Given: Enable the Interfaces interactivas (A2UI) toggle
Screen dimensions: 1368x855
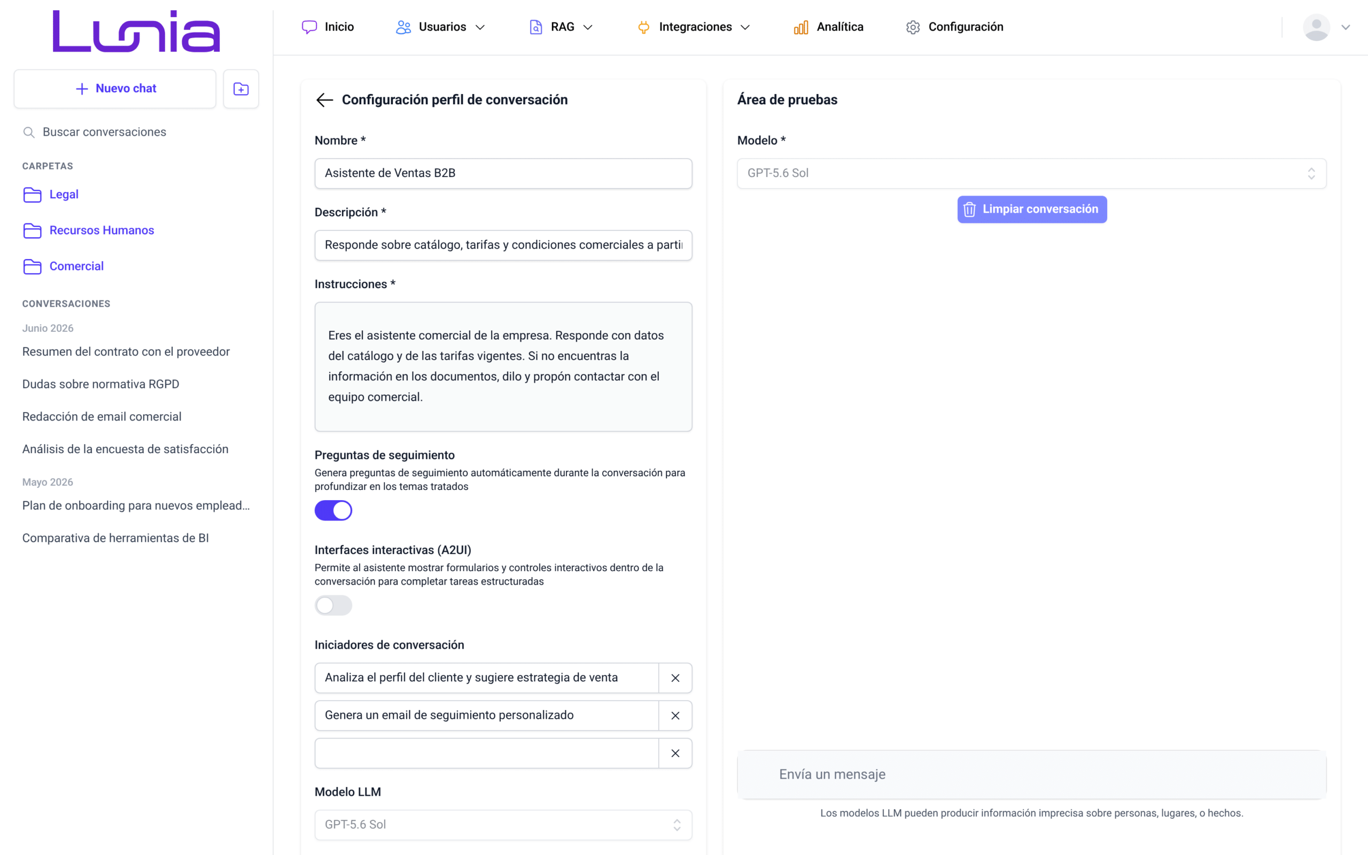Looking at the screenshot, I should [x=333, y=605].
